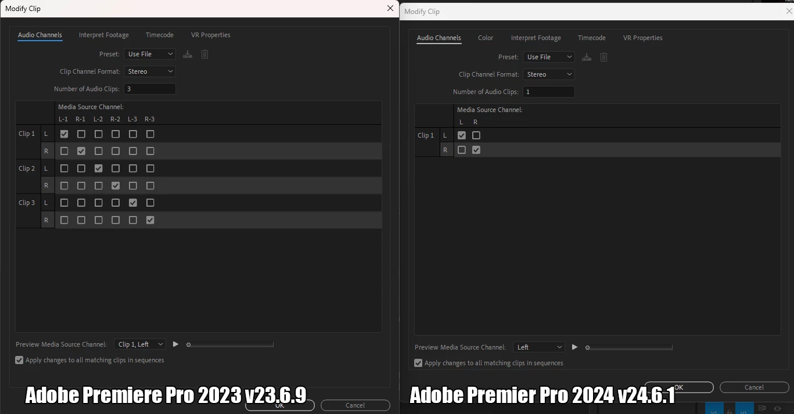The image size is (794, 414).
Task: Check Clip 1 L row R checkbox (2024)
Action: (476, 135)
